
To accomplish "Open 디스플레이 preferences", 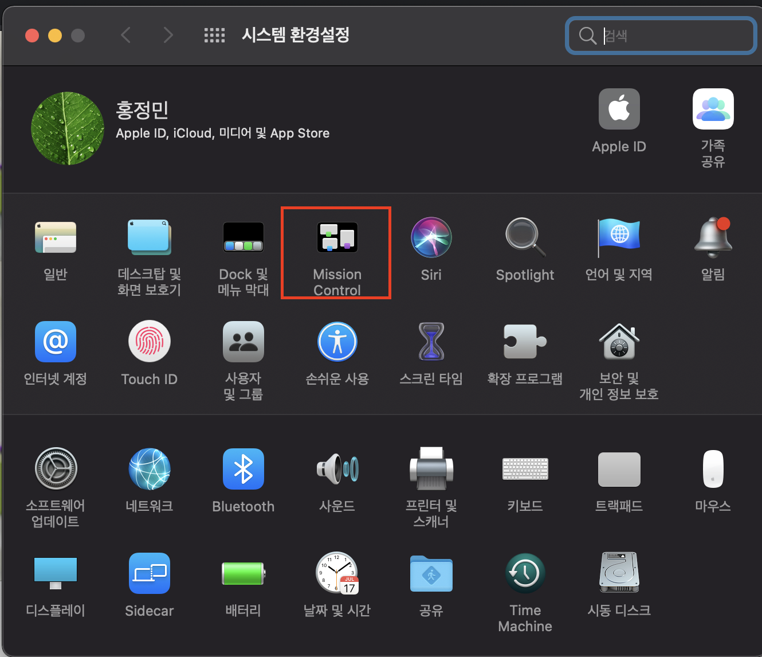I will (x=56, y=573).
